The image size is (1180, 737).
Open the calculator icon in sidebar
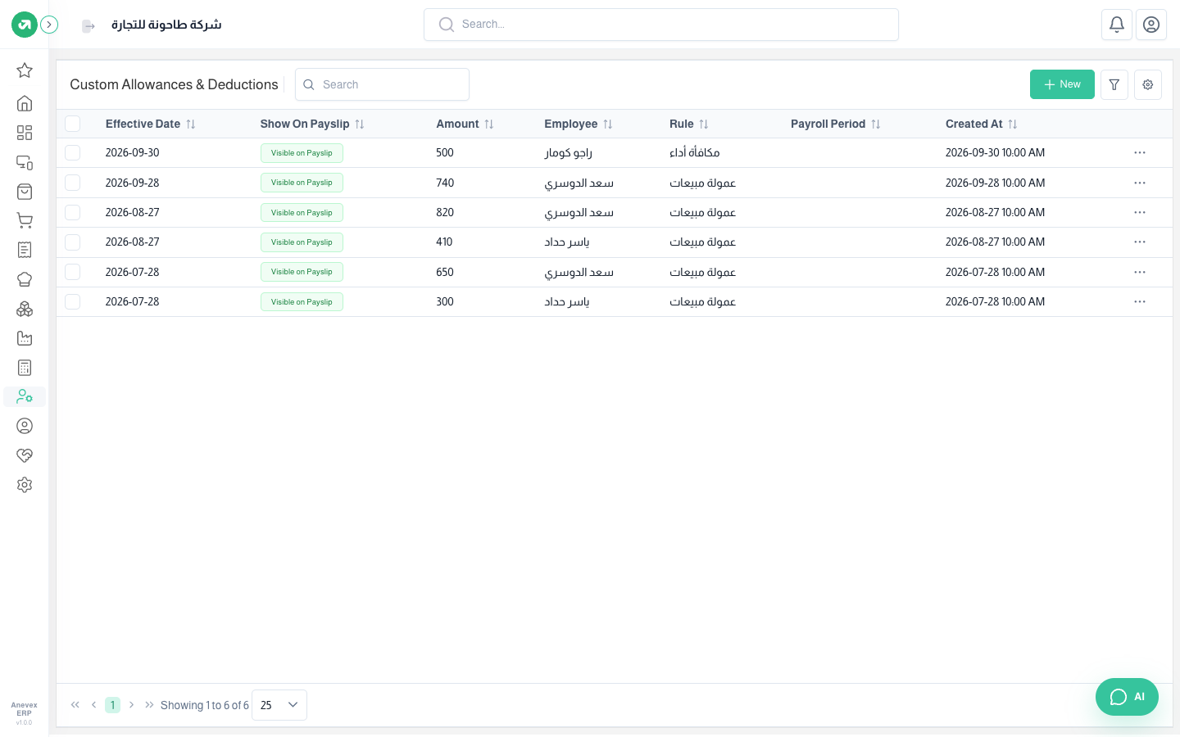(x=25, y=368)
